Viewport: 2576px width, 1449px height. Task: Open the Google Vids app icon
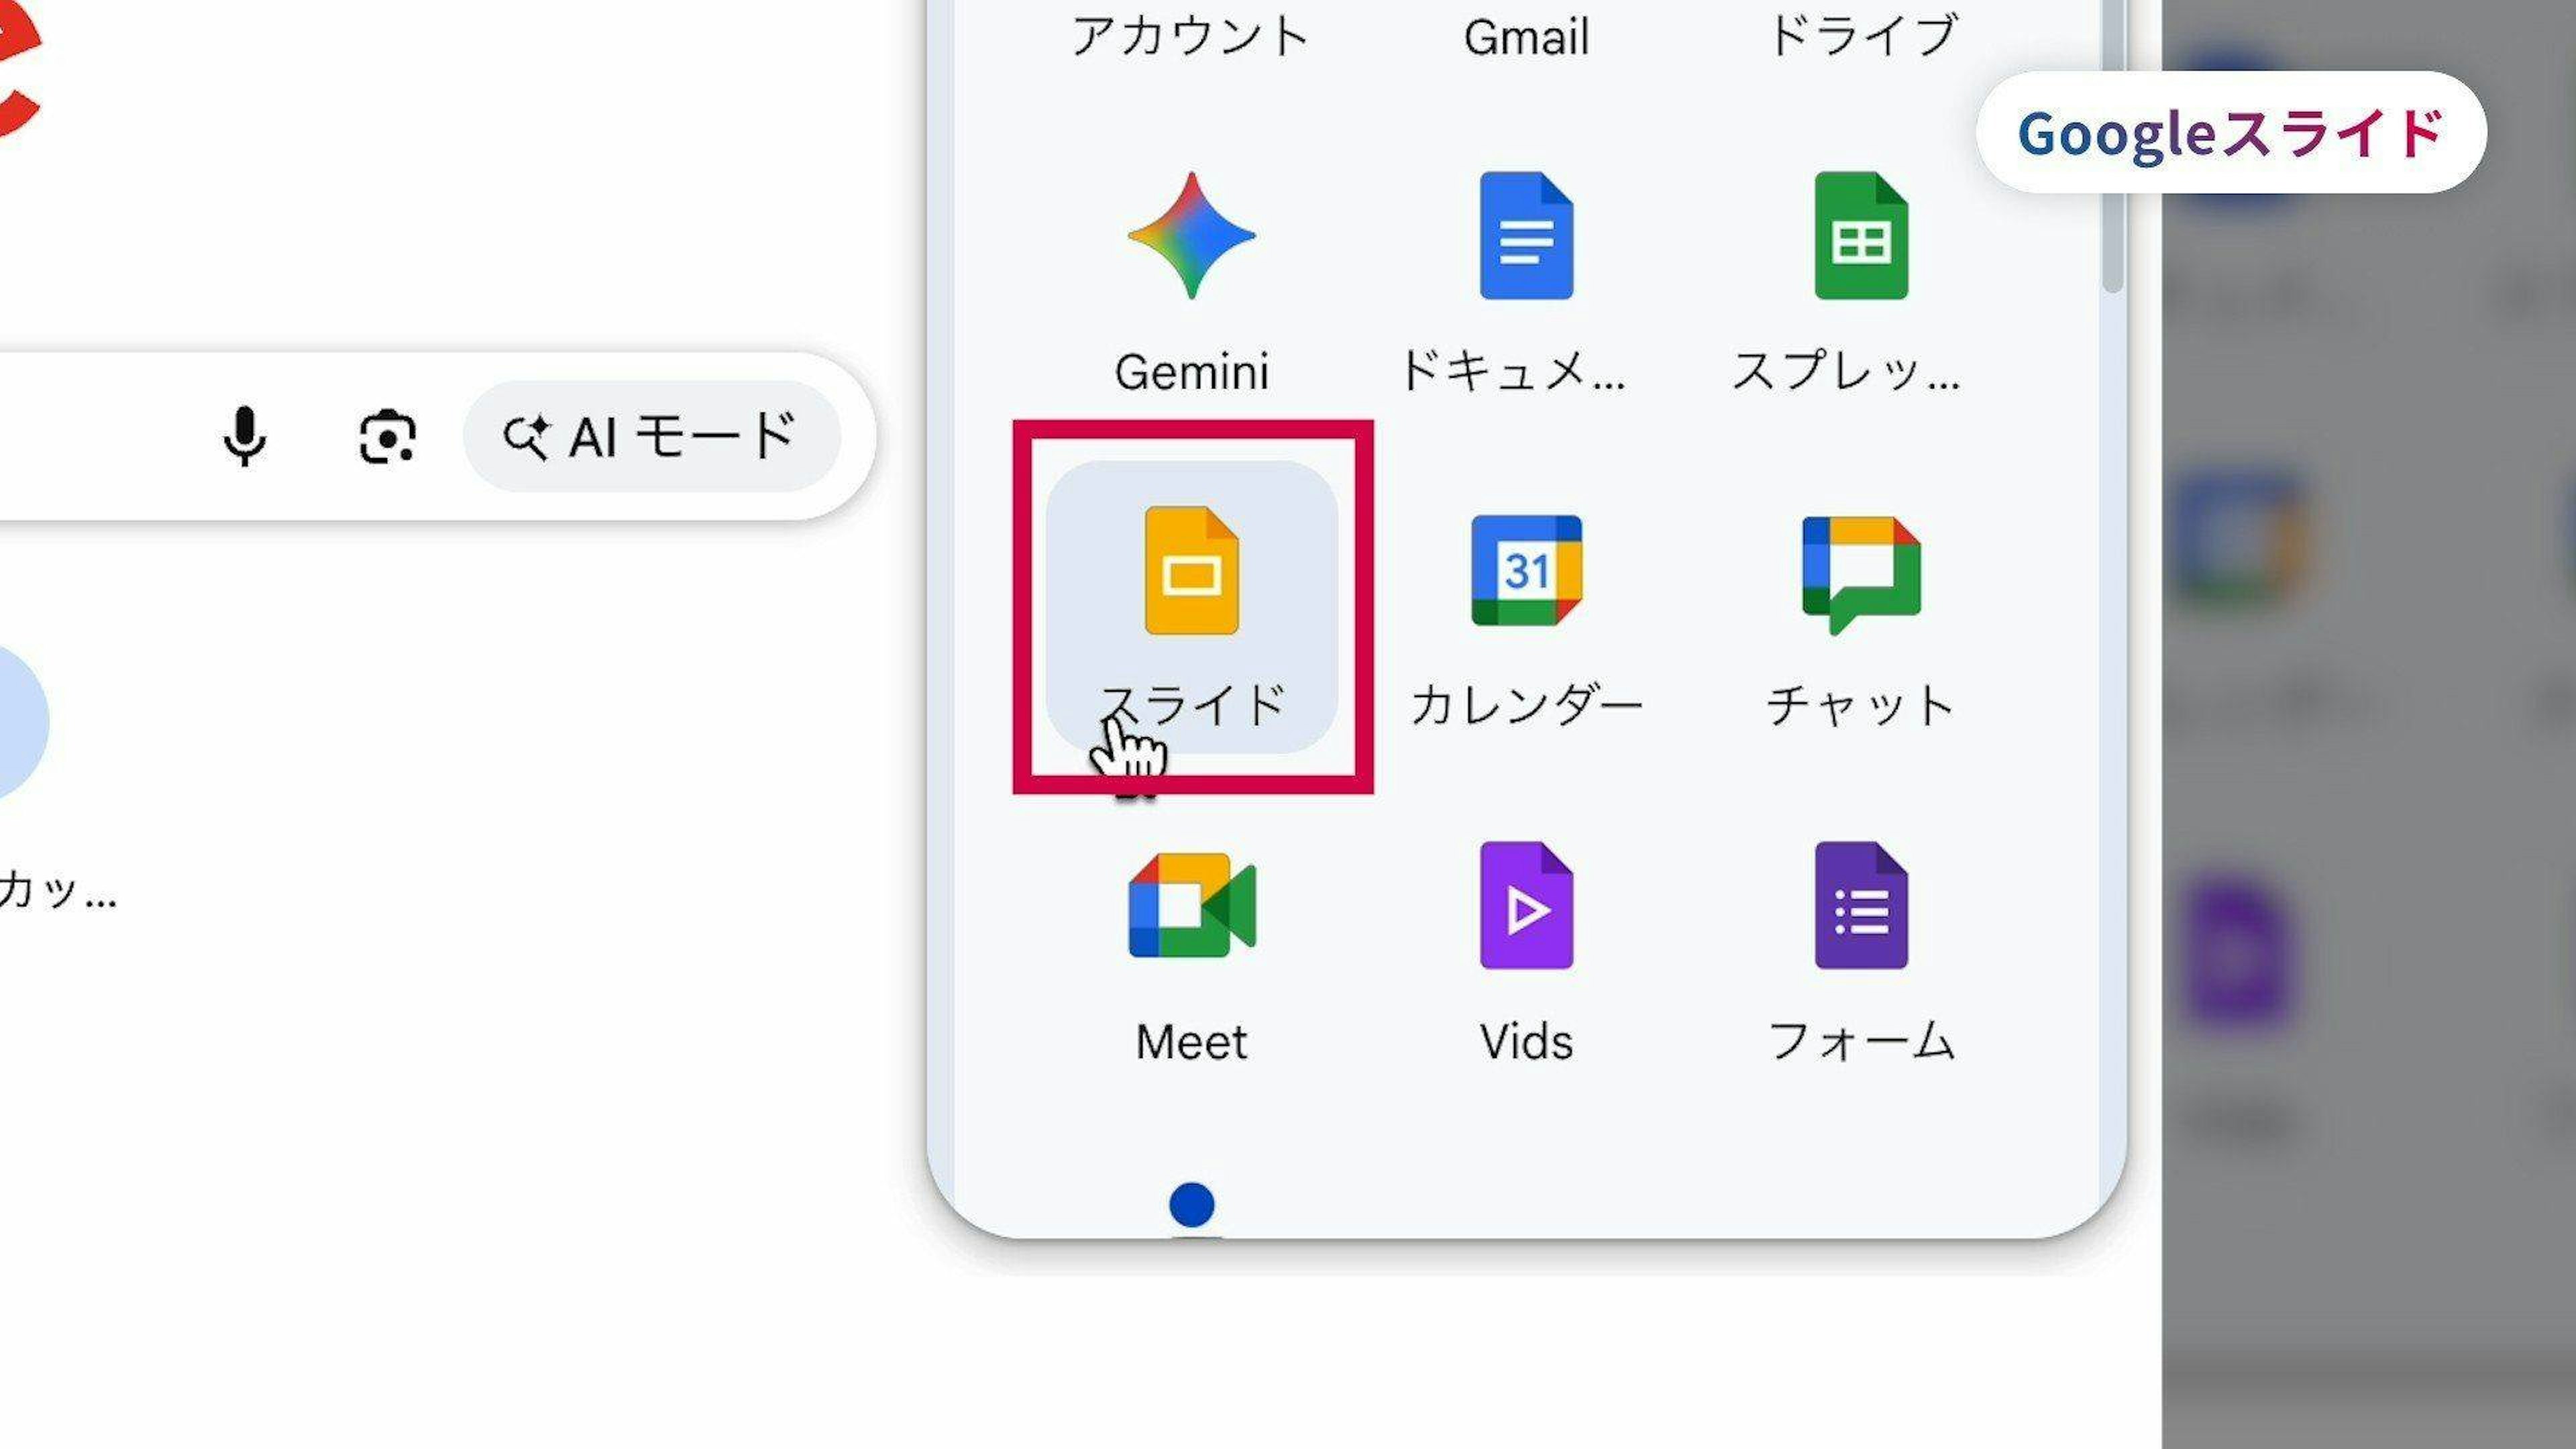(1526, 906)
